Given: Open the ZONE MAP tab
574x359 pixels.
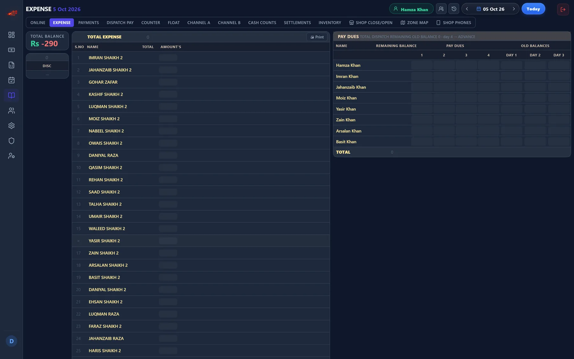Looking at the screenshot, I should 414,23.
